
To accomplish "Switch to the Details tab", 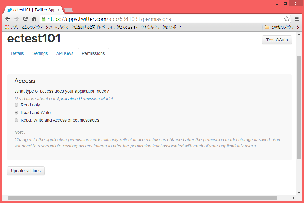I will point(18,53).
